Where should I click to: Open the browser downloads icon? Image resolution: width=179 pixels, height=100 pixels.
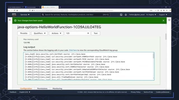161,10
